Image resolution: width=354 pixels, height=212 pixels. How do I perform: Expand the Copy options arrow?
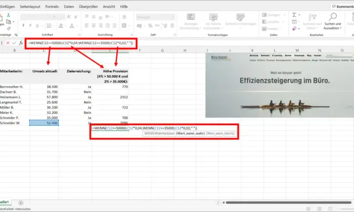13,22
